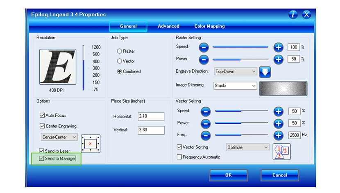Decrease vector speed with minus button

(206, 111)
